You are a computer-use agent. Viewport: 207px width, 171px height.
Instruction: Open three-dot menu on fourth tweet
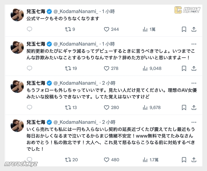(x=194, y=122)
